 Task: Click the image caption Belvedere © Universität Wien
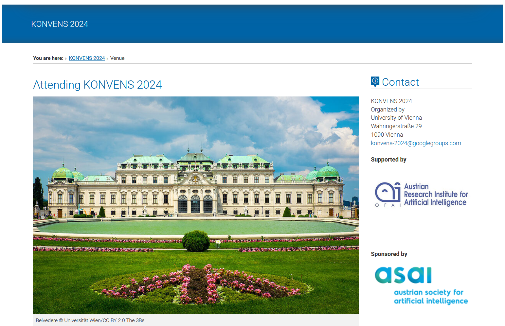90,320
